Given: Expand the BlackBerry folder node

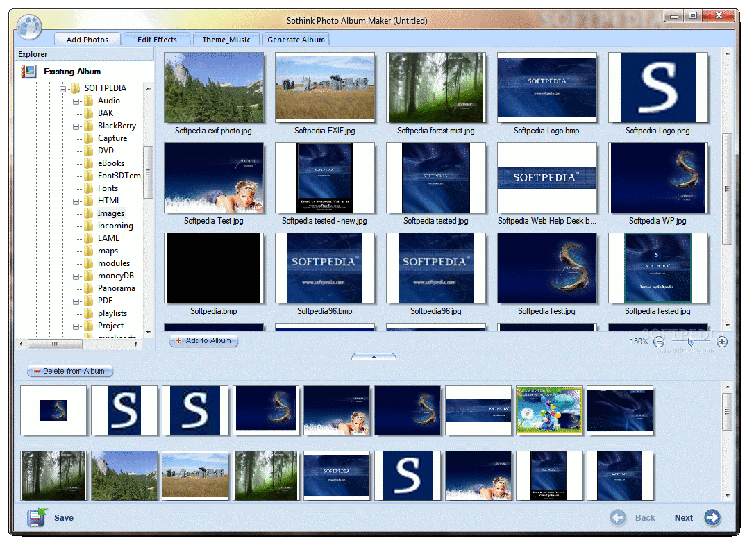Looking at the screenshot, I should click(x=76, y=126).
